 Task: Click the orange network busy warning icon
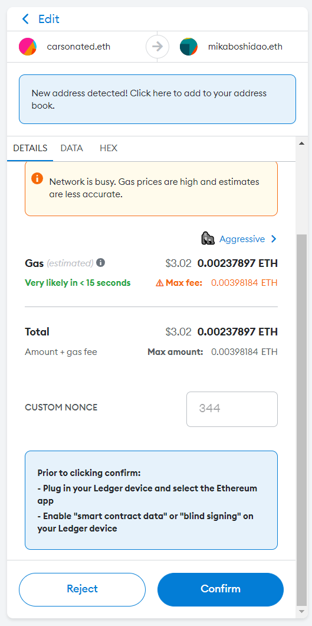[37, 178]
